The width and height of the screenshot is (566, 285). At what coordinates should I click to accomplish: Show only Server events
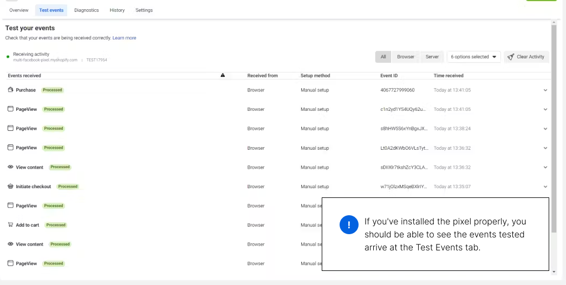tap(432, 57)
